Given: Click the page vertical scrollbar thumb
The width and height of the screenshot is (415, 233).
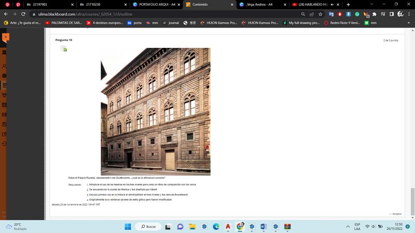Looking at the screenshot, I should (412, 202).
